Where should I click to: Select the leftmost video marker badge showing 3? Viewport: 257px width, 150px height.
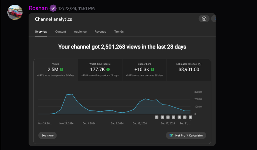tap(157, 117)
